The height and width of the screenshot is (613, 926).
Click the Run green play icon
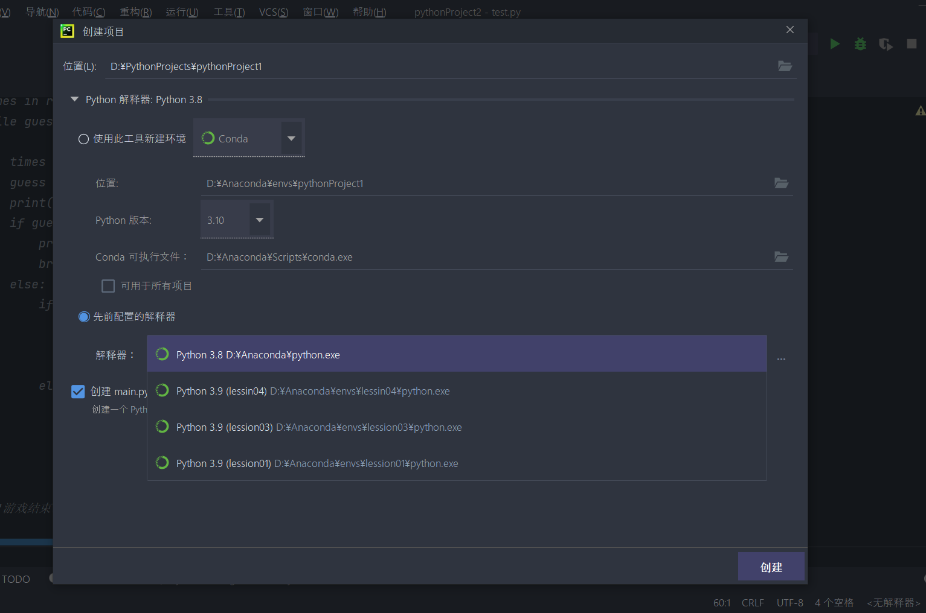click(835, 44)
